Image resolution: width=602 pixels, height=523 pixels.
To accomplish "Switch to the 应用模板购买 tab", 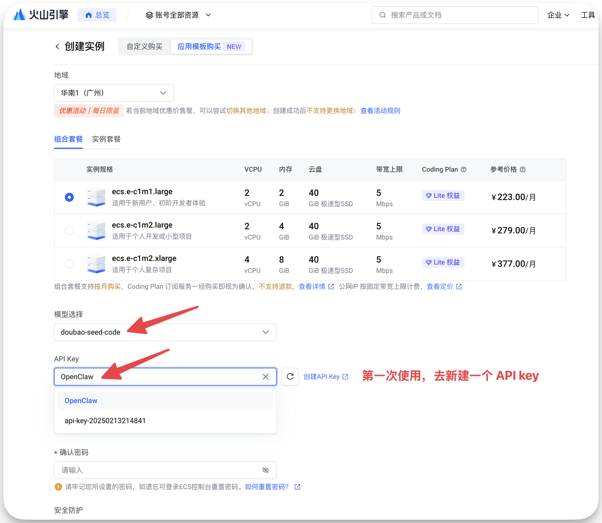I will [211, 47].
